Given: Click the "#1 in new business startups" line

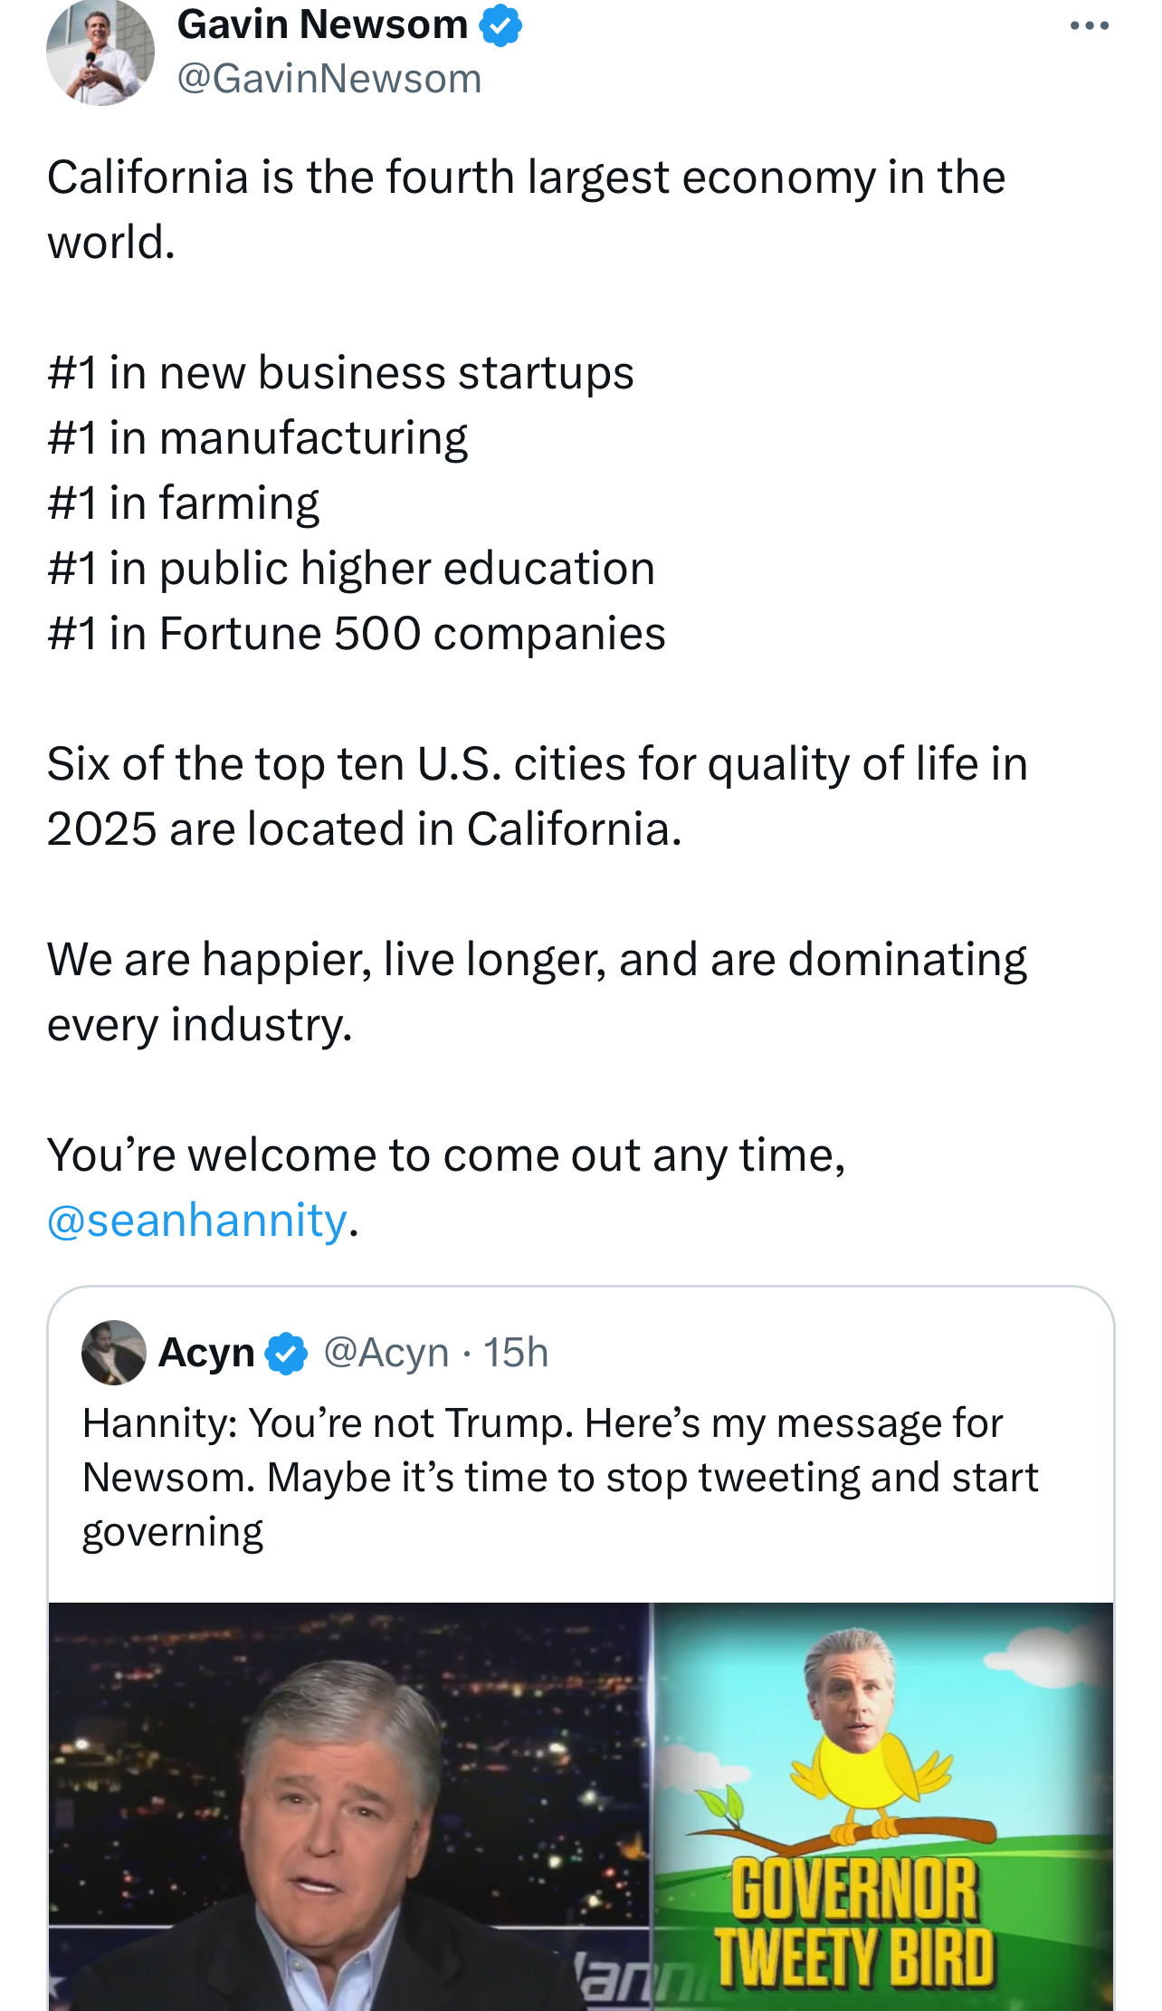Looking at the screenshot, I should point(340,373).
